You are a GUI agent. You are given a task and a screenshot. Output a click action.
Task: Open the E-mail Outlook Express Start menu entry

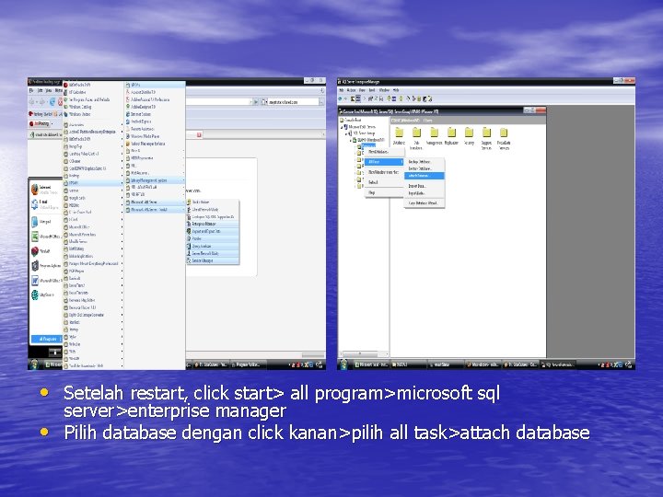[45, 204]
